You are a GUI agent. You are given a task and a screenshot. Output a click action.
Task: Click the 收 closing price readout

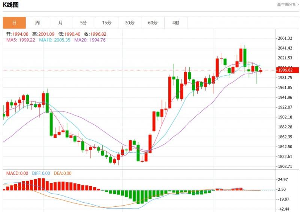95,34
